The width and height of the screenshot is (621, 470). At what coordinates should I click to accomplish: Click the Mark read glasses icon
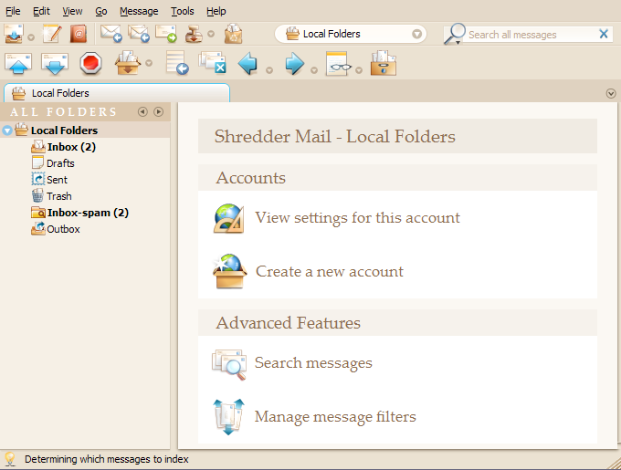(x=337, y=63)
